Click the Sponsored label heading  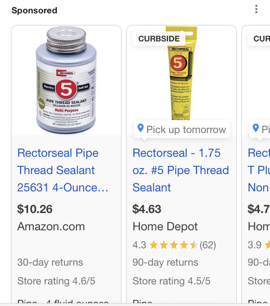pos(34,10)
